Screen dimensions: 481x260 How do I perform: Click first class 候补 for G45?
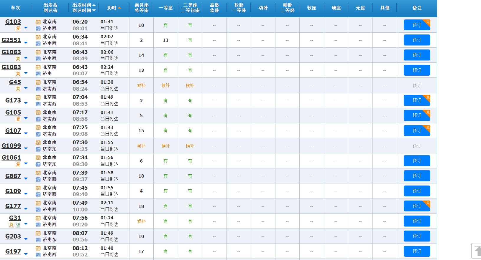pyautogui.click(x=166, y=86)
